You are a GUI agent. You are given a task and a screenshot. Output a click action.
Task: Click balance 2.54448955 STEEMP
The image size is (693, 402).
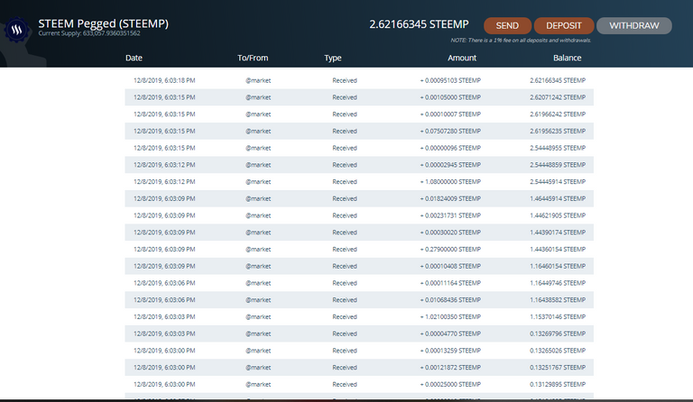558,148
